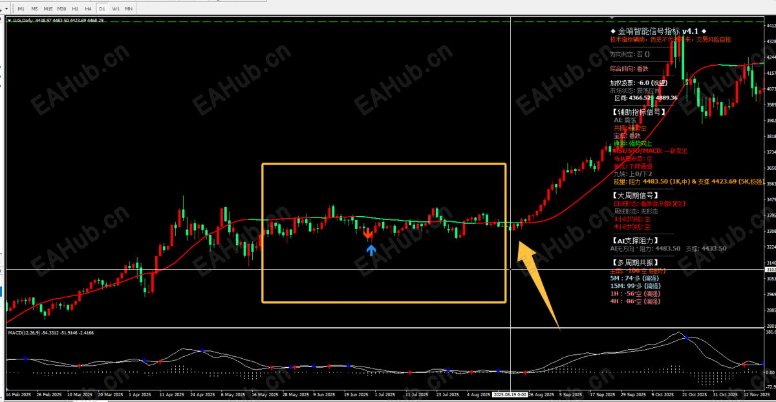Click the 5M : 74 multi-timeframe row
The width and height of the screenshot is (776, 402).
point(633,278)
